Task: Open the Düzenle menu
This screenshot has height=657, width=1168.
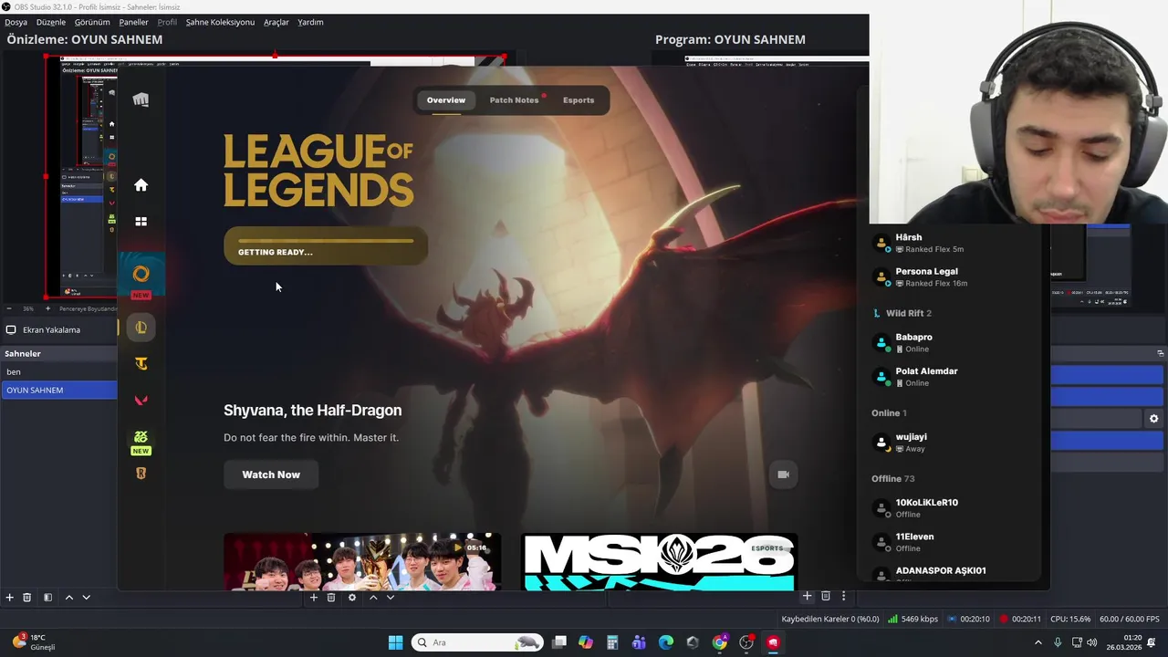Action: coord(51,22)
